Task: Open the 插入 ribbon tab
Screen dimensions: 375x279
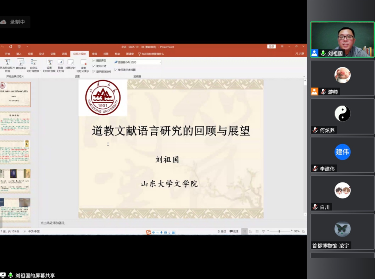Action: [19, 54]
